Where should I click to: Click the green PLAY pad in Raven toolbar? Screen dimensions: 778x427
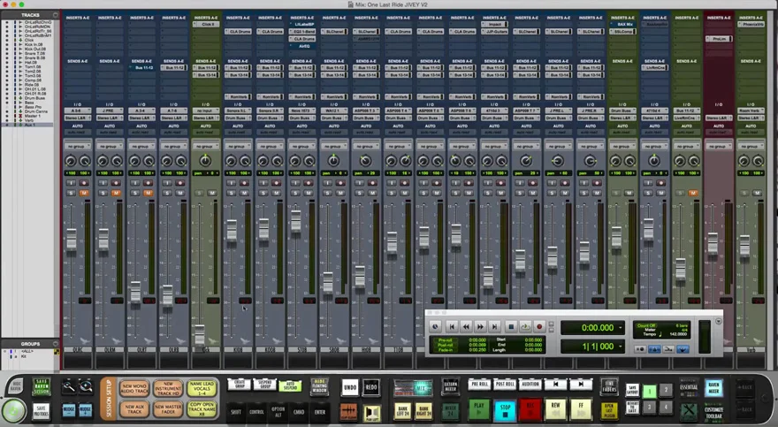479,410
